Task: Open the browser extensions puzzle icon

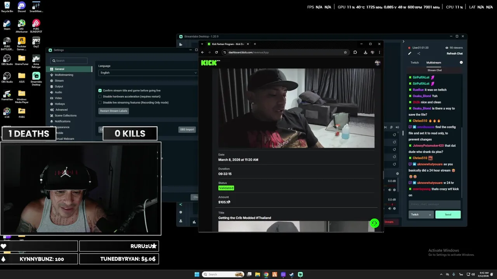Action: pos(355,52)
